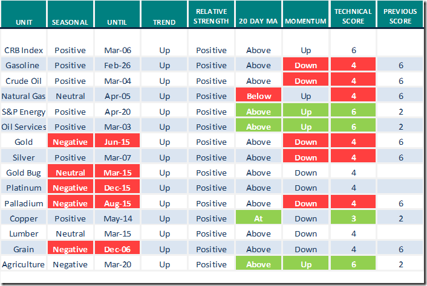427x286 pixels.
Task: Click the Dec-06 date cell for Grain
Action: (x=117, y=249)
